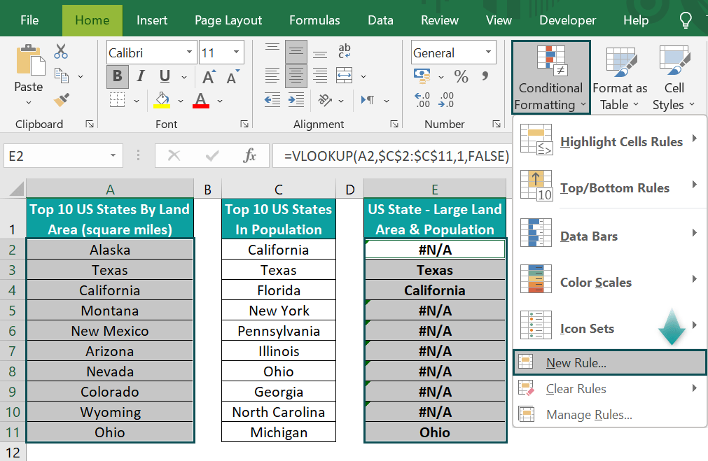Activate center alignment
Screen dimensions: 708x461
(296, 75)
